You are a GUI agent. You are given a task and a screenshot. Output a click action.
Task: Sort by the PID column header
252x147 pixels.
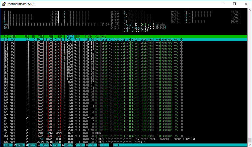[x=6, y=37]
